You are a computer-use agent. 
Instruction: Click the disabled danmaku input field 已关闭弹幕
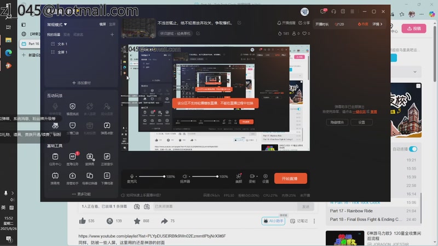click(x=225, y=207)
